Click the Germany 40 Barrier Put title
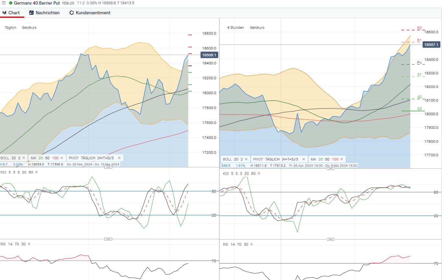This screenshot has height=280, width=442. click(x=37, y=3)
